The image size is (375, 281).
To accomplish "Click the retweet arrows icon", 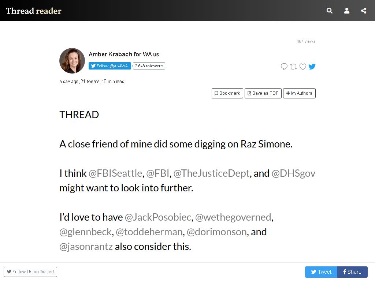I will click(x=293, y=67).
